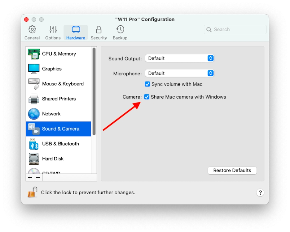290x232 pixels.
Task: Expand the Sound Output dropdown
Action: tap(180, 58)
